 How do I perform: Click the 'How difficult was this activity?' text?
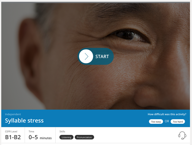pos(167,114)
